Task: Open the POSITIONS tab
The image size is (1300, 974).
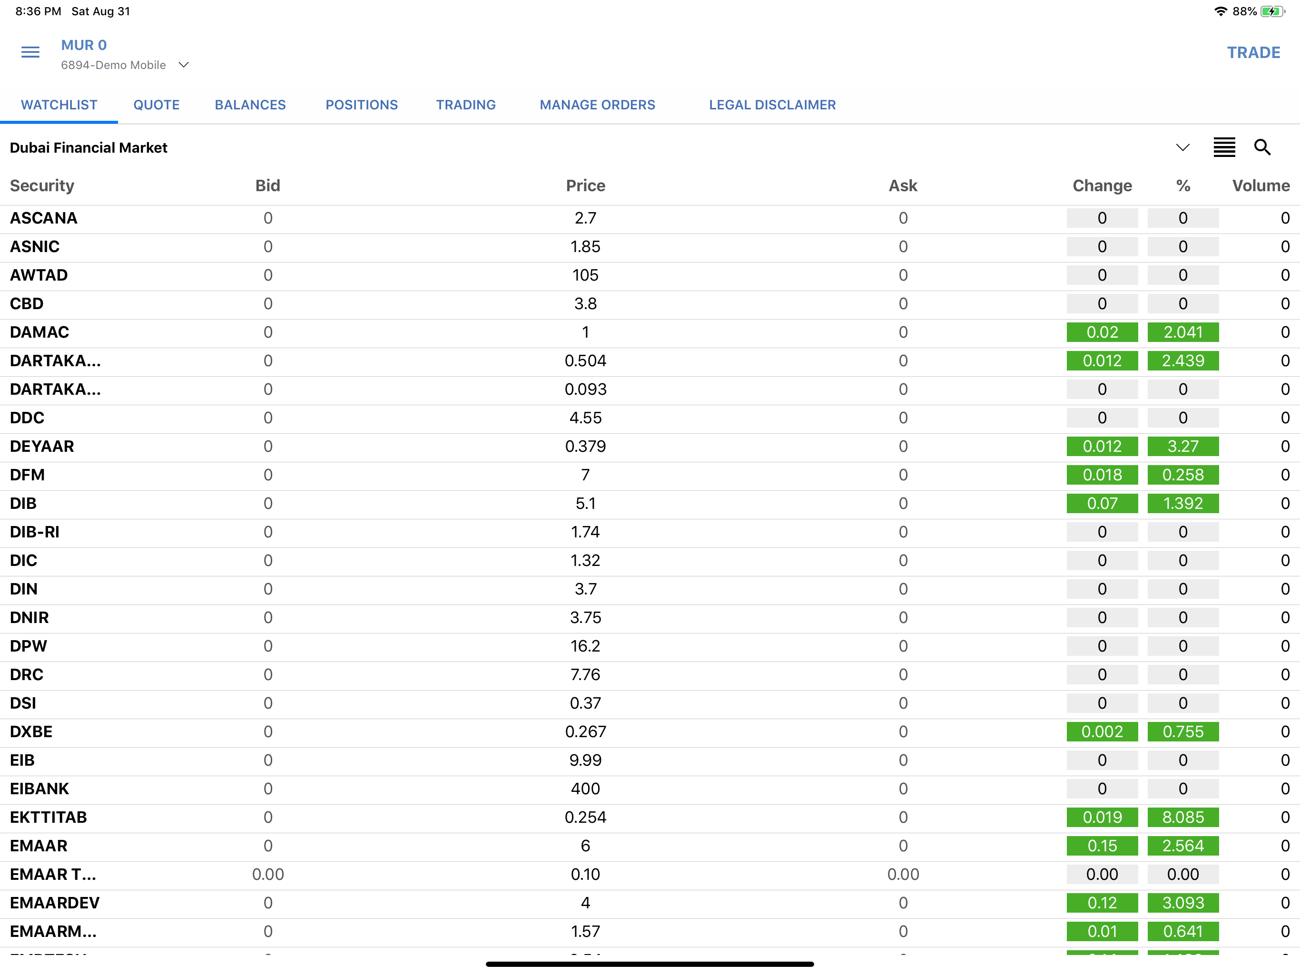Action: [362, 105]
